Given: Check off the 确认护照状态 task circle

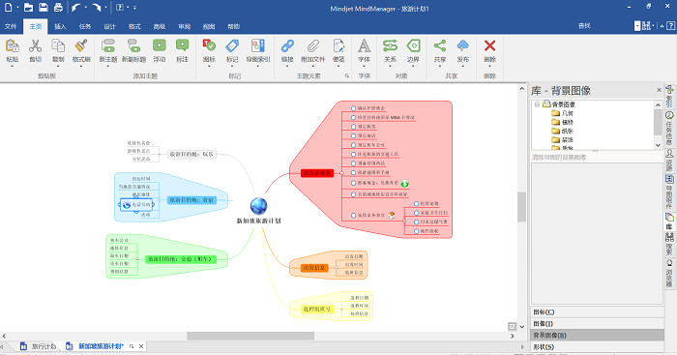Looking at the screenshot, I should coord(354,108).
